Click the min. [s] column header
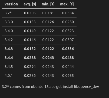The height and width of the screenshot is (98, 109). click(48, 4)
